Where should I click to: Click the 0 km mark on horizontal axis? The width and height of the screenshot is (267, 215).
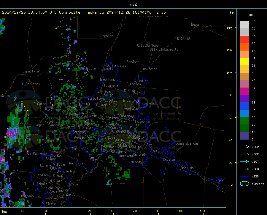point(68,211)
